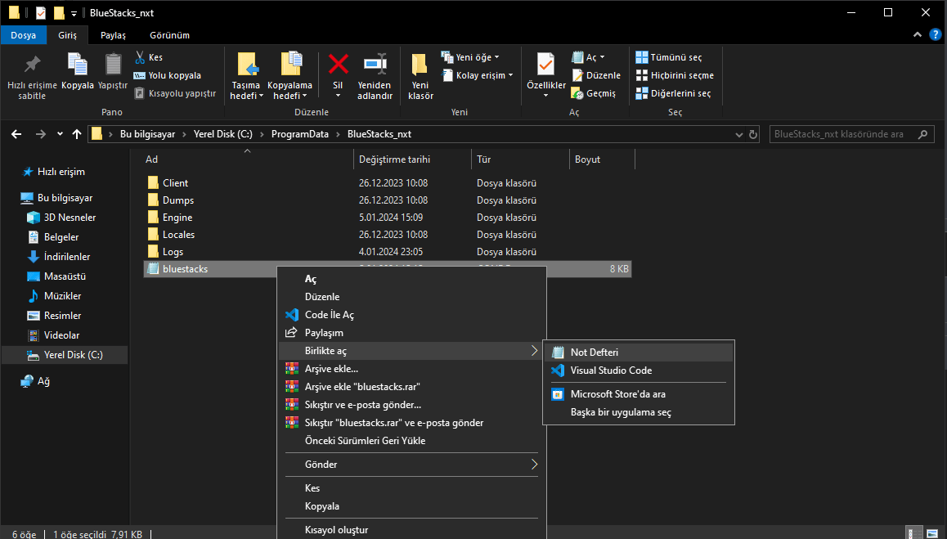This screenshot has height=539, width=947.
Task: Switch to the Paylaş tab
Action: (113, 35)
